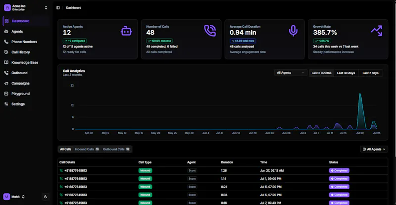The height and width of the screenshot is (205, 396).
Task: Click the Status column header
Action: [333, 162]
